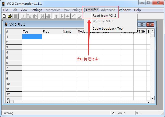Select Cable Loopback Test menu item
The image size is (165, 117).
tap(108, 28)
